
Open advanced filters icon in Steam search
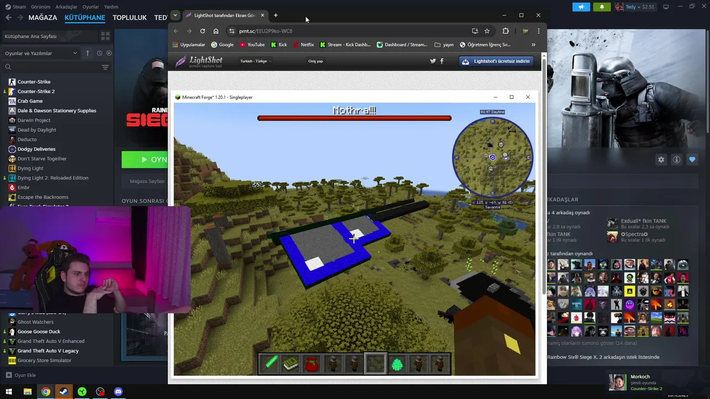[105, 67]
